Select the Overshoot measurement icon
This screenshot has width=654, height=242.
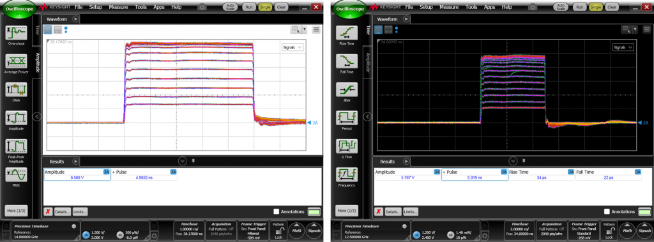16,33
